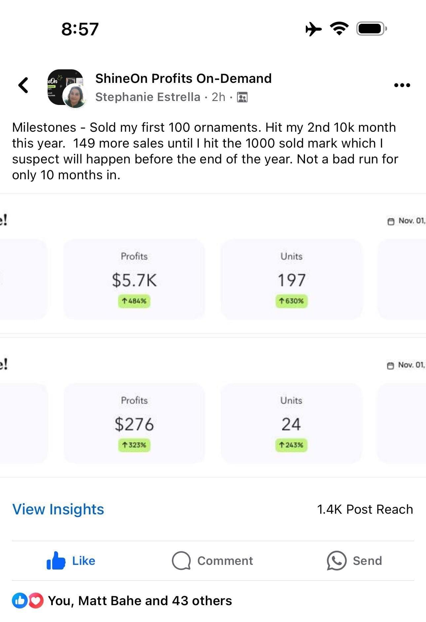426x622 pixels.
Task: Open second screenshot showing $276 profits
Action: 213,407
